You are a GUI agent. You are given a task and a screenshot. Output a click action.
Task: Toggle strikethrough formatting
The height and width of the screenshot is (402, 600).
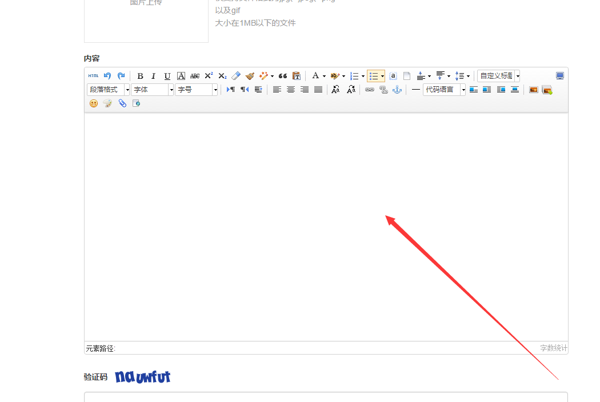click(x=195, y=76)
